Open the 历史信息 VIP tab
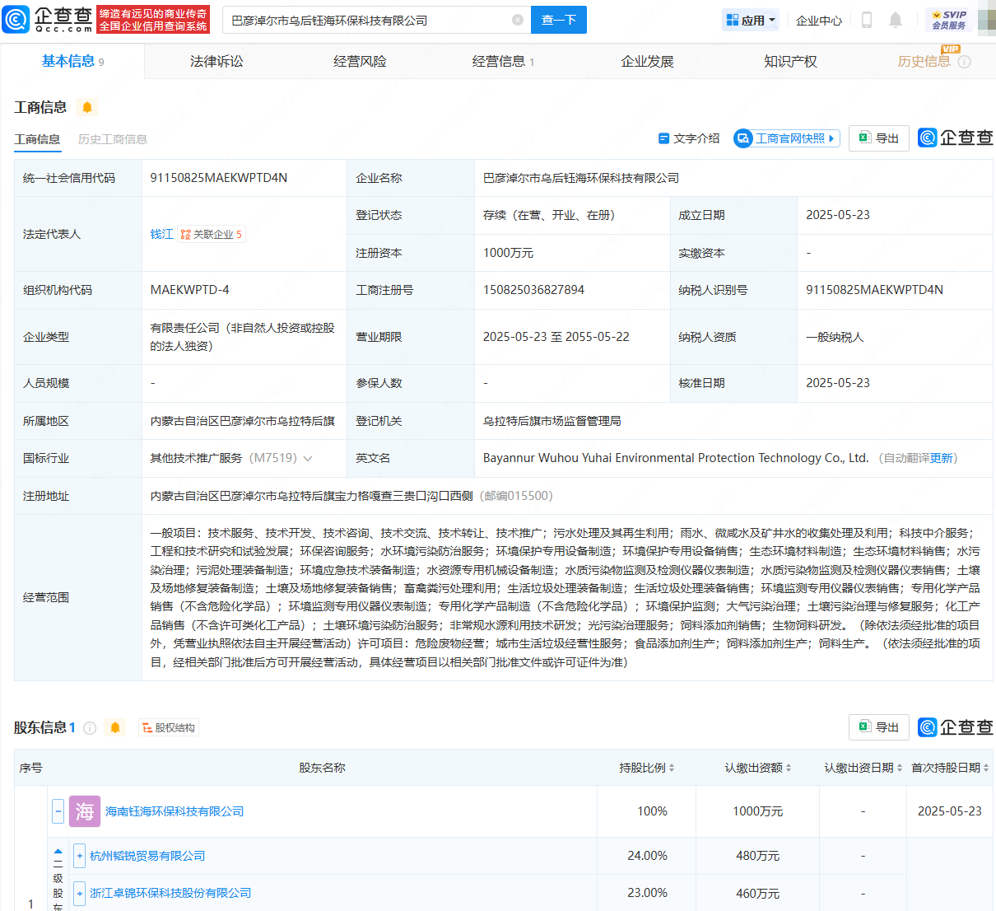 [x=924, y=62]
